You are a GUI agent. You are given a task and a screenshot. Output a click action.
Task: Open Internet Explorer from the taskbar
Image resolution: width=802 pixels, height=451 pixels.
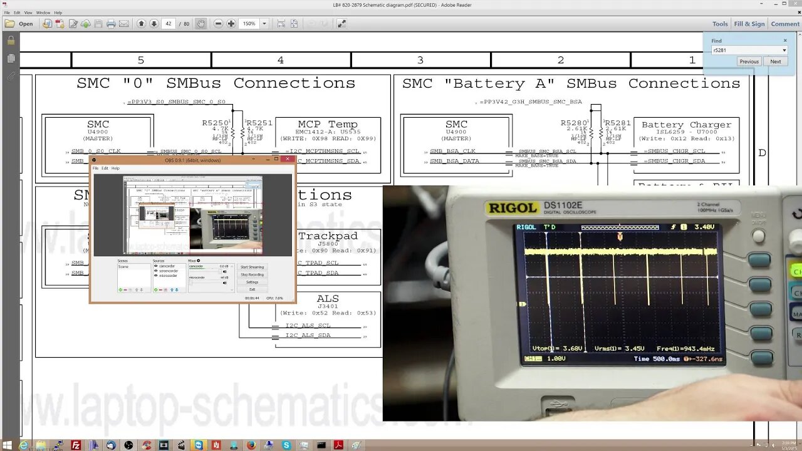coord(23,445)
